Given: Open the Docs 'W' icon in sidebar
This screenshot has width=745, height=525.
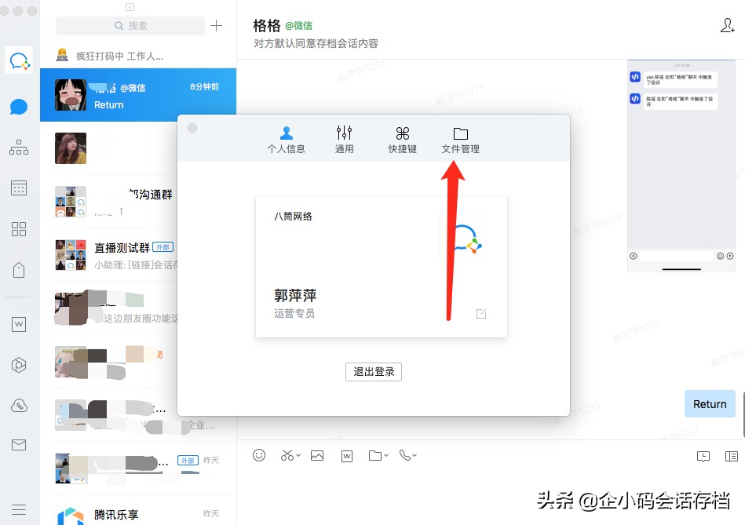Looking at the screenshot, I should click(19, 325).
